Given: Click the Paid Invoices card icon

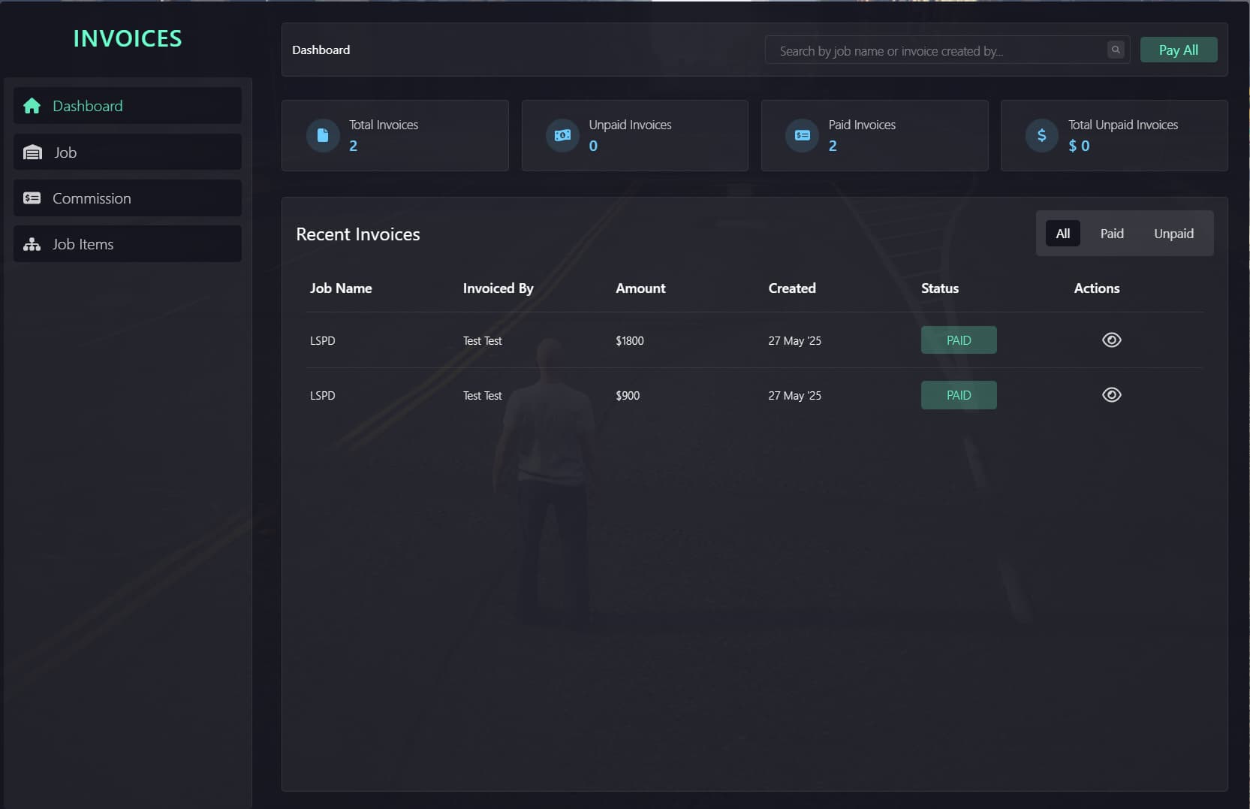Looking at the screenshot, I should 802,136.
